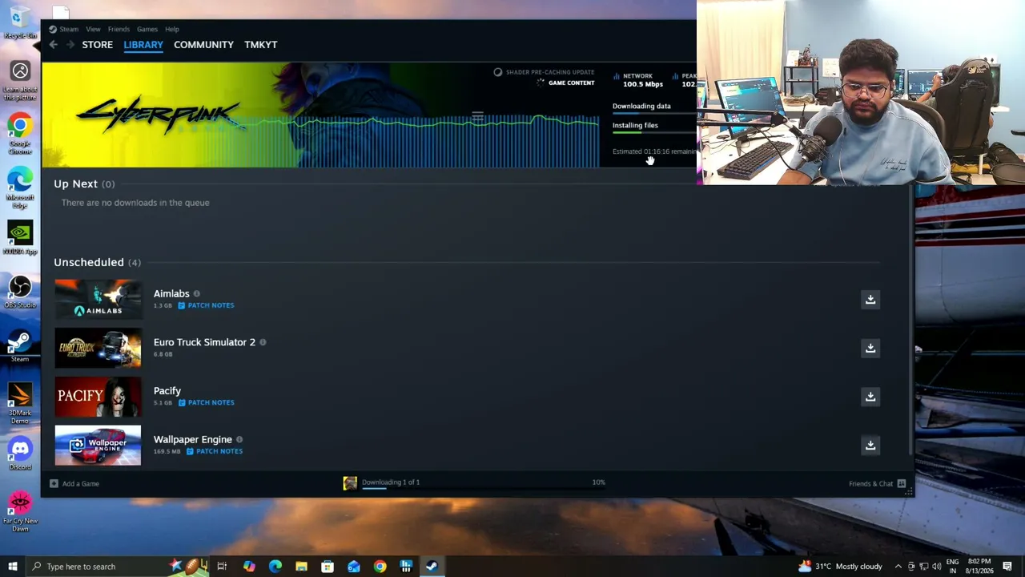1025x577 pixels.
Task: Open 3DMark Demo desktop shortcut
Action: tap(20, 403)
